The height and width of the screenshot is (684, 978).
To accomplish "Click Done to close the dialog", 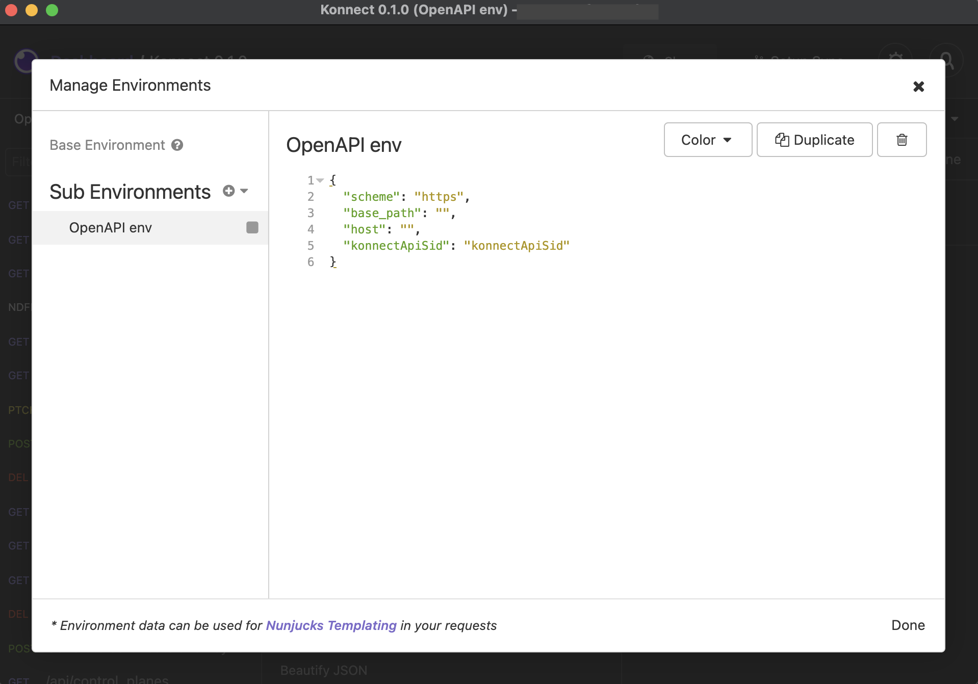I will pyautogui.click(x=908, y=625).
